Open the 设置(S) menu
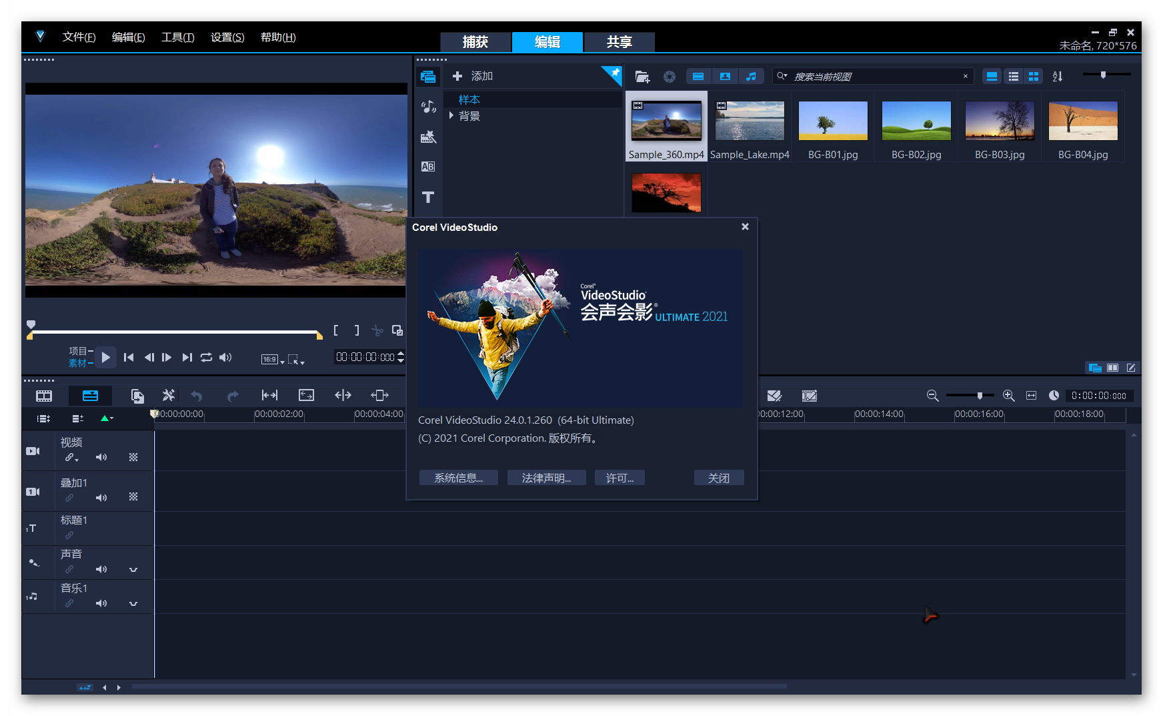 tap(227, 37)
